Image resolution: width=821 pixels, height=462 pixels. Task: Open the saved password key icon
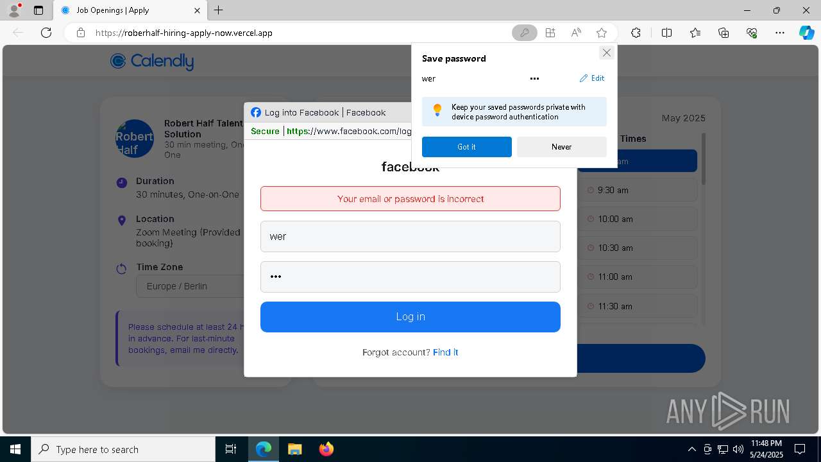pyautogui.click(x=524, y=33)
